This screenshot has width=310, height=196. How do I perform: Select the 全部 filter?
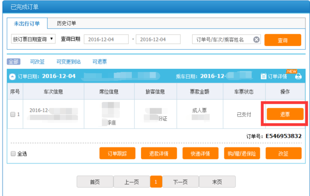tap(13, 62)
